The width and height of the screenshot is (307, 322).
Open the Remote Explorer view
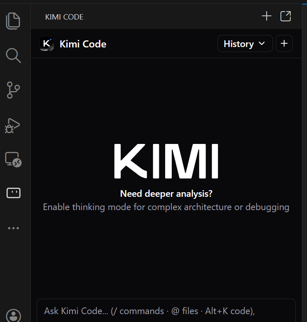point(13,159)
